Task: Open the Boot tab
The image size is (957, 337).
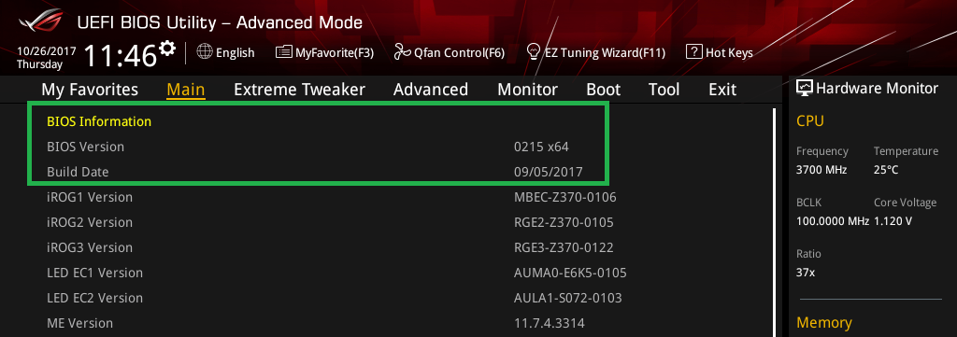Action: tap(604, 90)
